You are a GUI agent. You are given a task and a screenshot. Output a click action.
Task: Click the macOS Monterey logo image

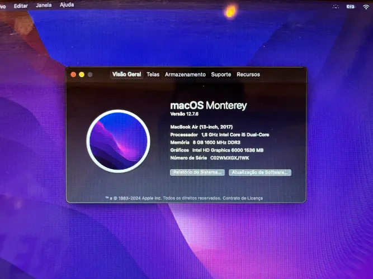(x=118, y=141)
